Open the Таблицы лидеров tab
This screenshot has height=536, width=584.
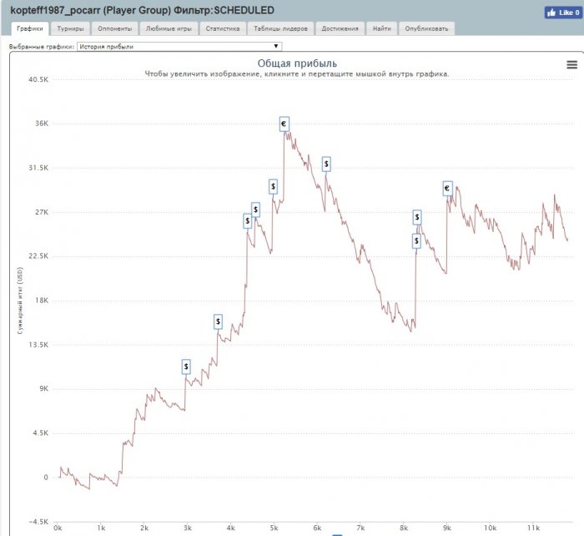(280, 28)
